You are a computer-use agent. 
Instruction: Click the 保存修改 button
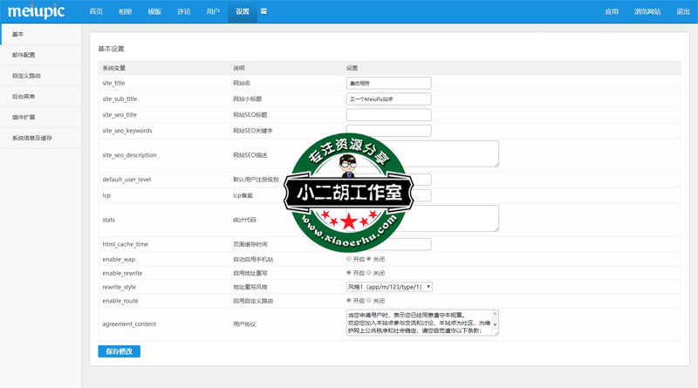pyautogui.click(x=119, y=351)
